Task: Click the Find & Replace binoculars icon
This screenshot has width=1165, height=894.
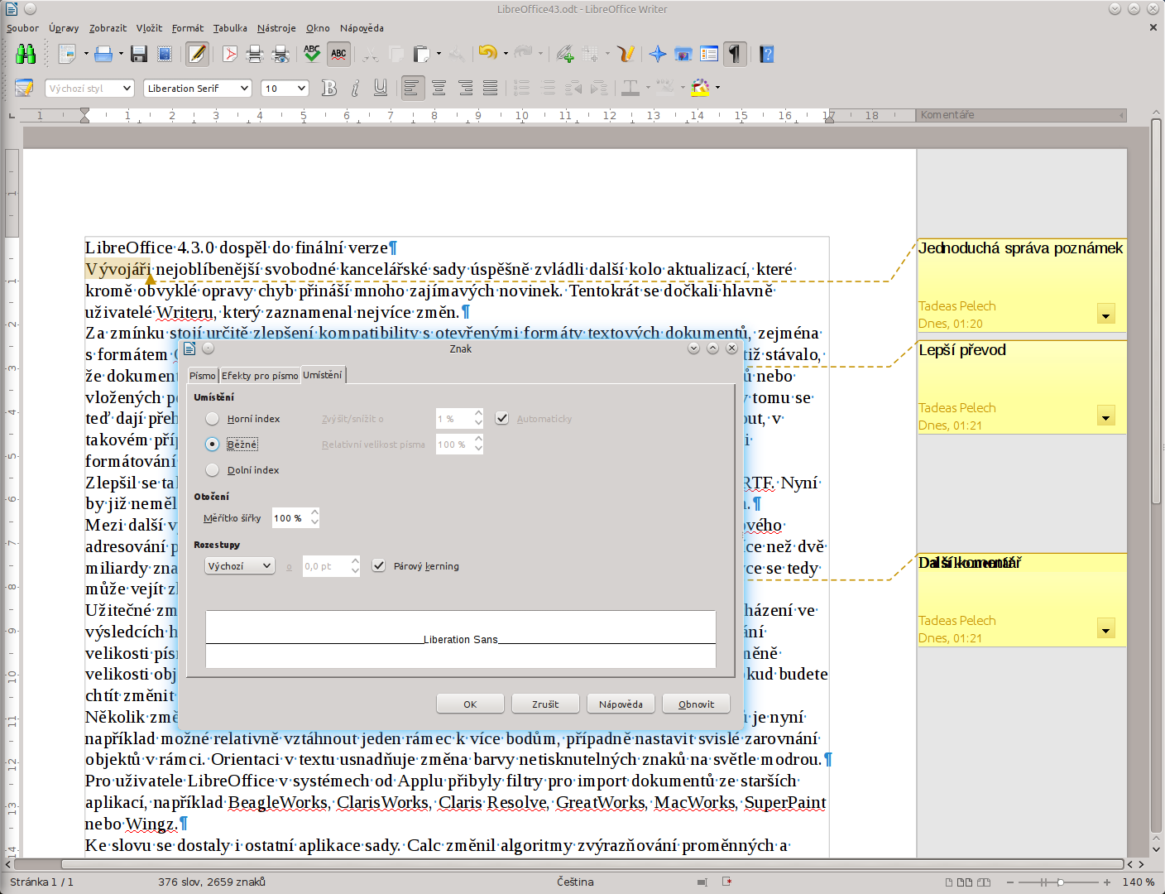Action: click(26, 55)
